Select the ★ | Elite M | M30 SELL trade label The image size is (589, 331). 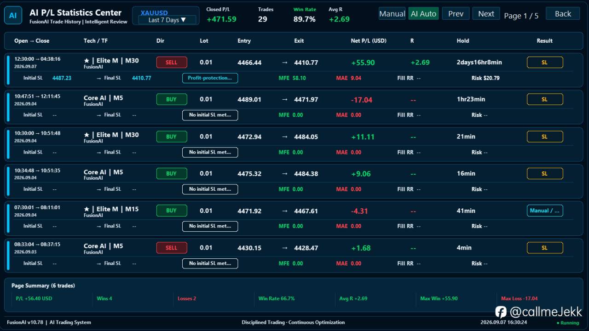(x=111, y=61)
